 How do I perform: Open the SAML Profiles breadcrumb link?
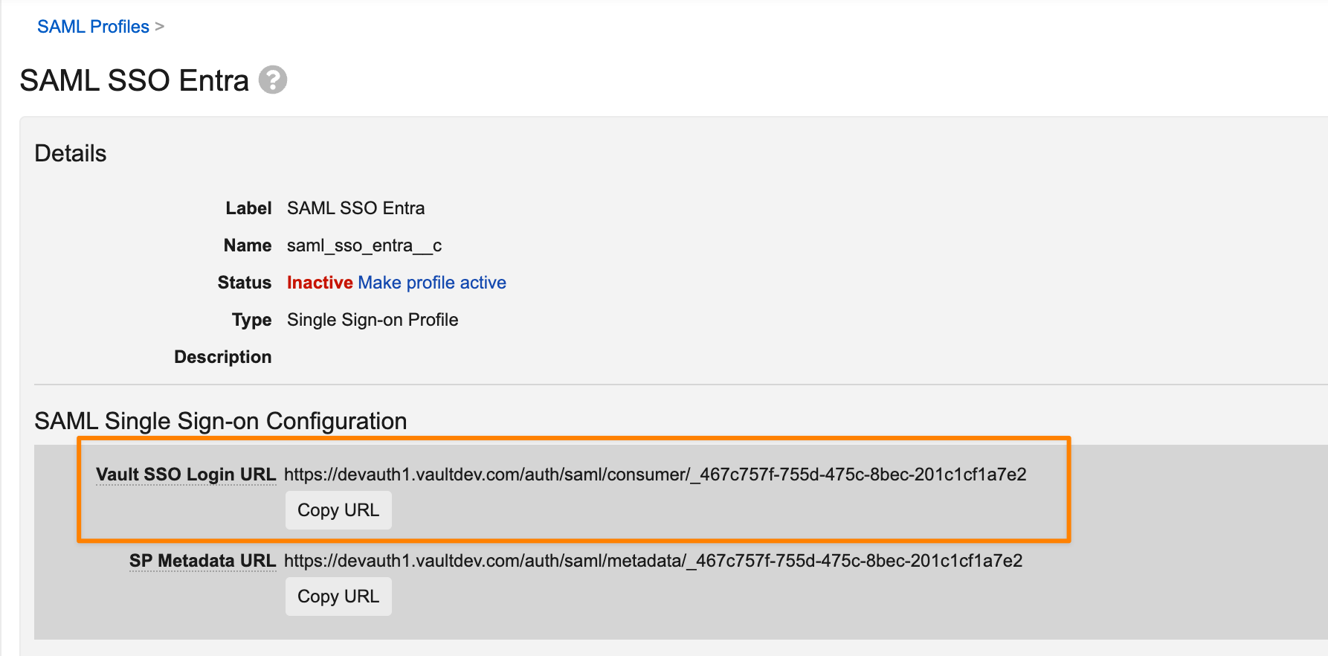pyautogui.click(x=93, y=27)
